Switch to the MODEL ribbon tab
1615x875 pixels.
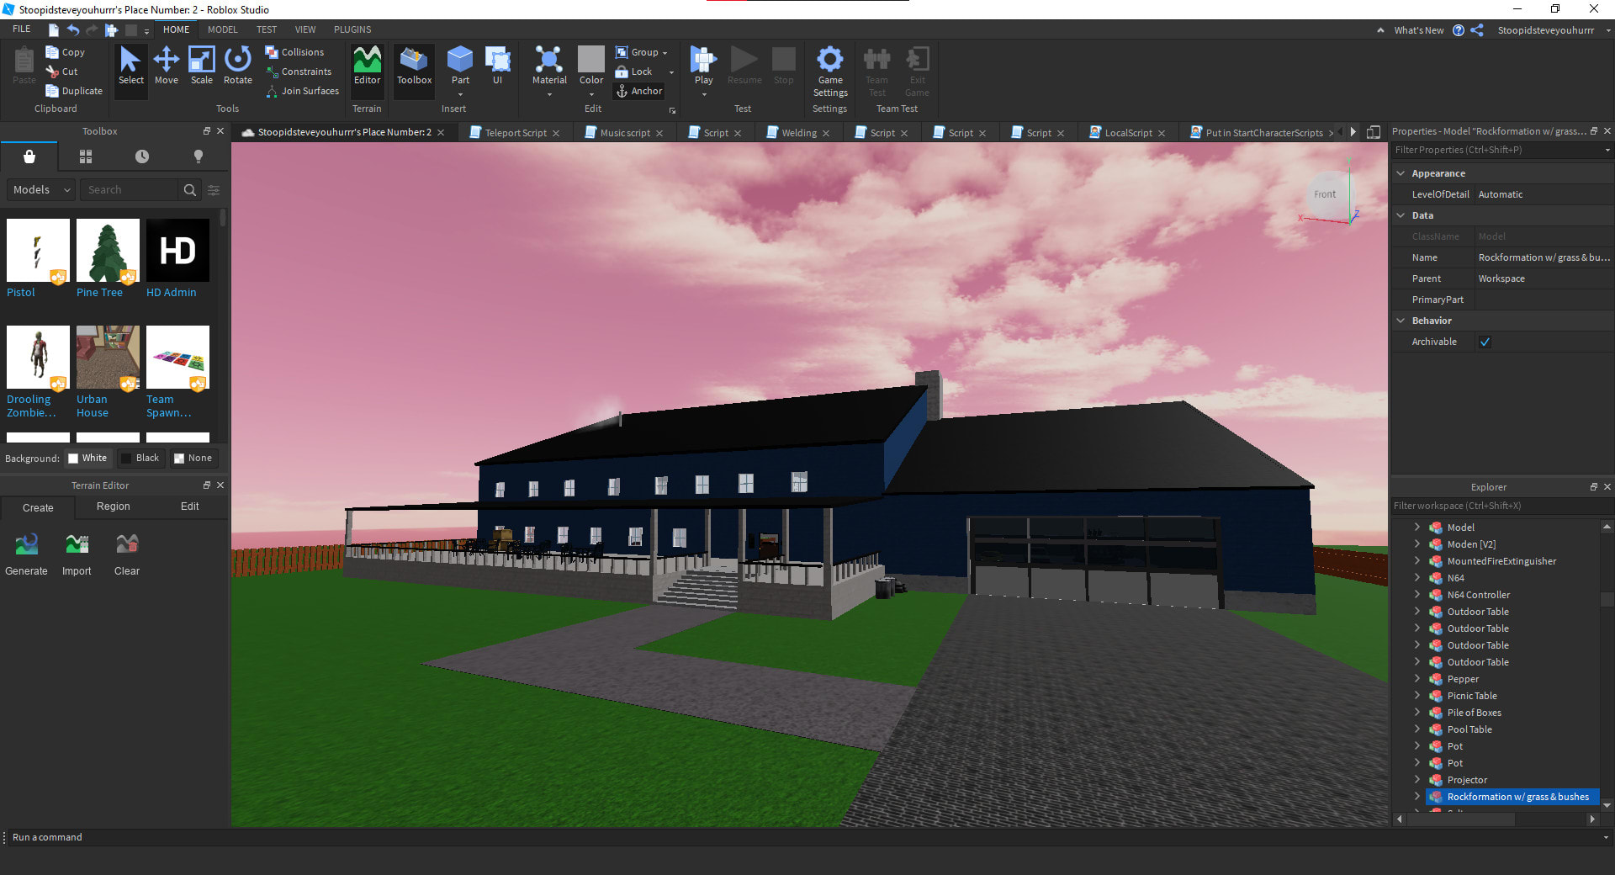[x=222, y=29]
